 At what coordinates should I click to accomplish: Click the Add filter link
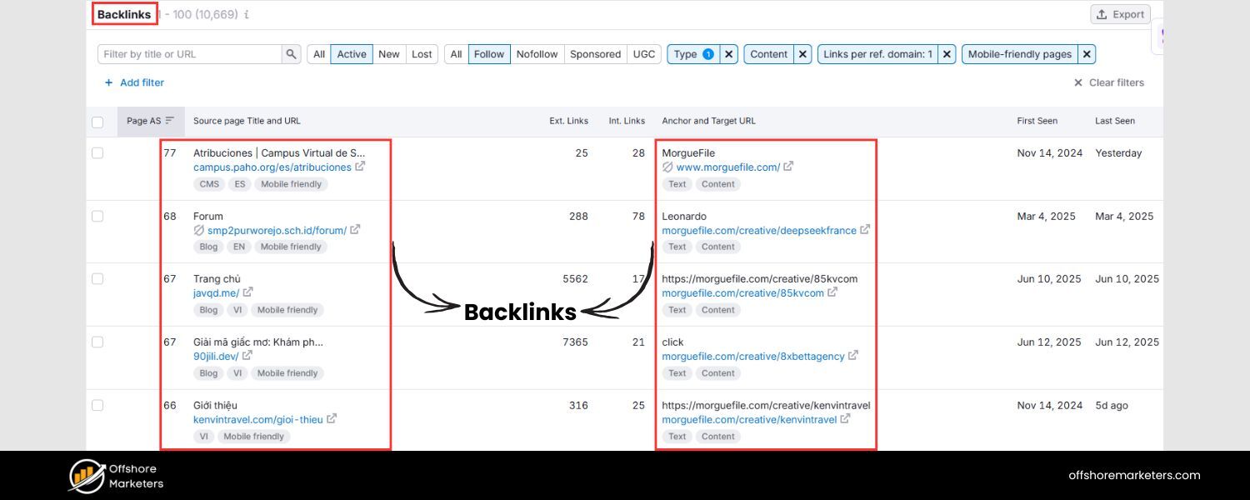135,82
